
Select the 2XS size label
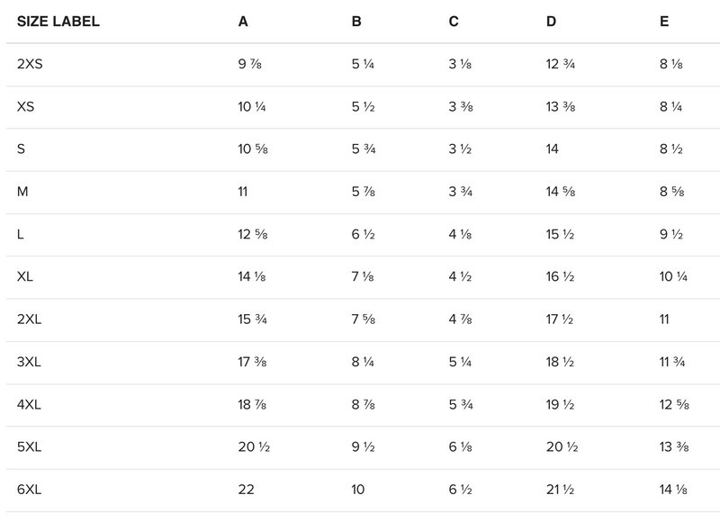point(28,64)
